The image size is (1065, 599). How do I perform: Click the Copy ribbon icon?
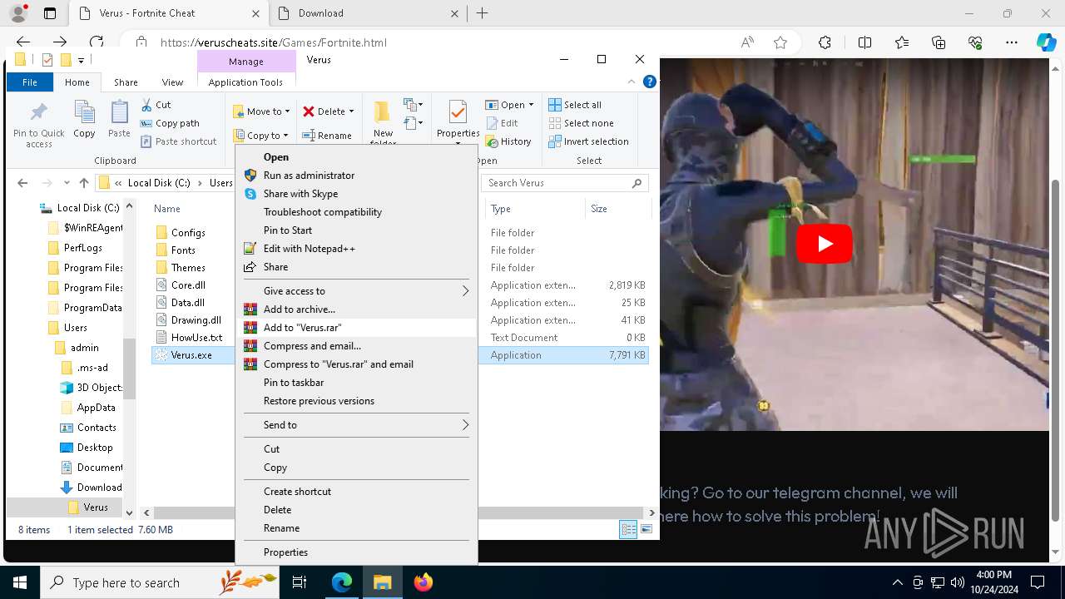click(x=84, y=112)
